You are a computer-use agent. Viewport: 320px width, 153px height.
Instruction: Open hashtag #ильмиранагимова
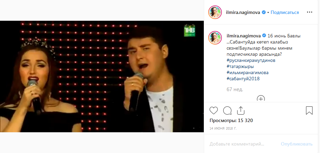247,73
